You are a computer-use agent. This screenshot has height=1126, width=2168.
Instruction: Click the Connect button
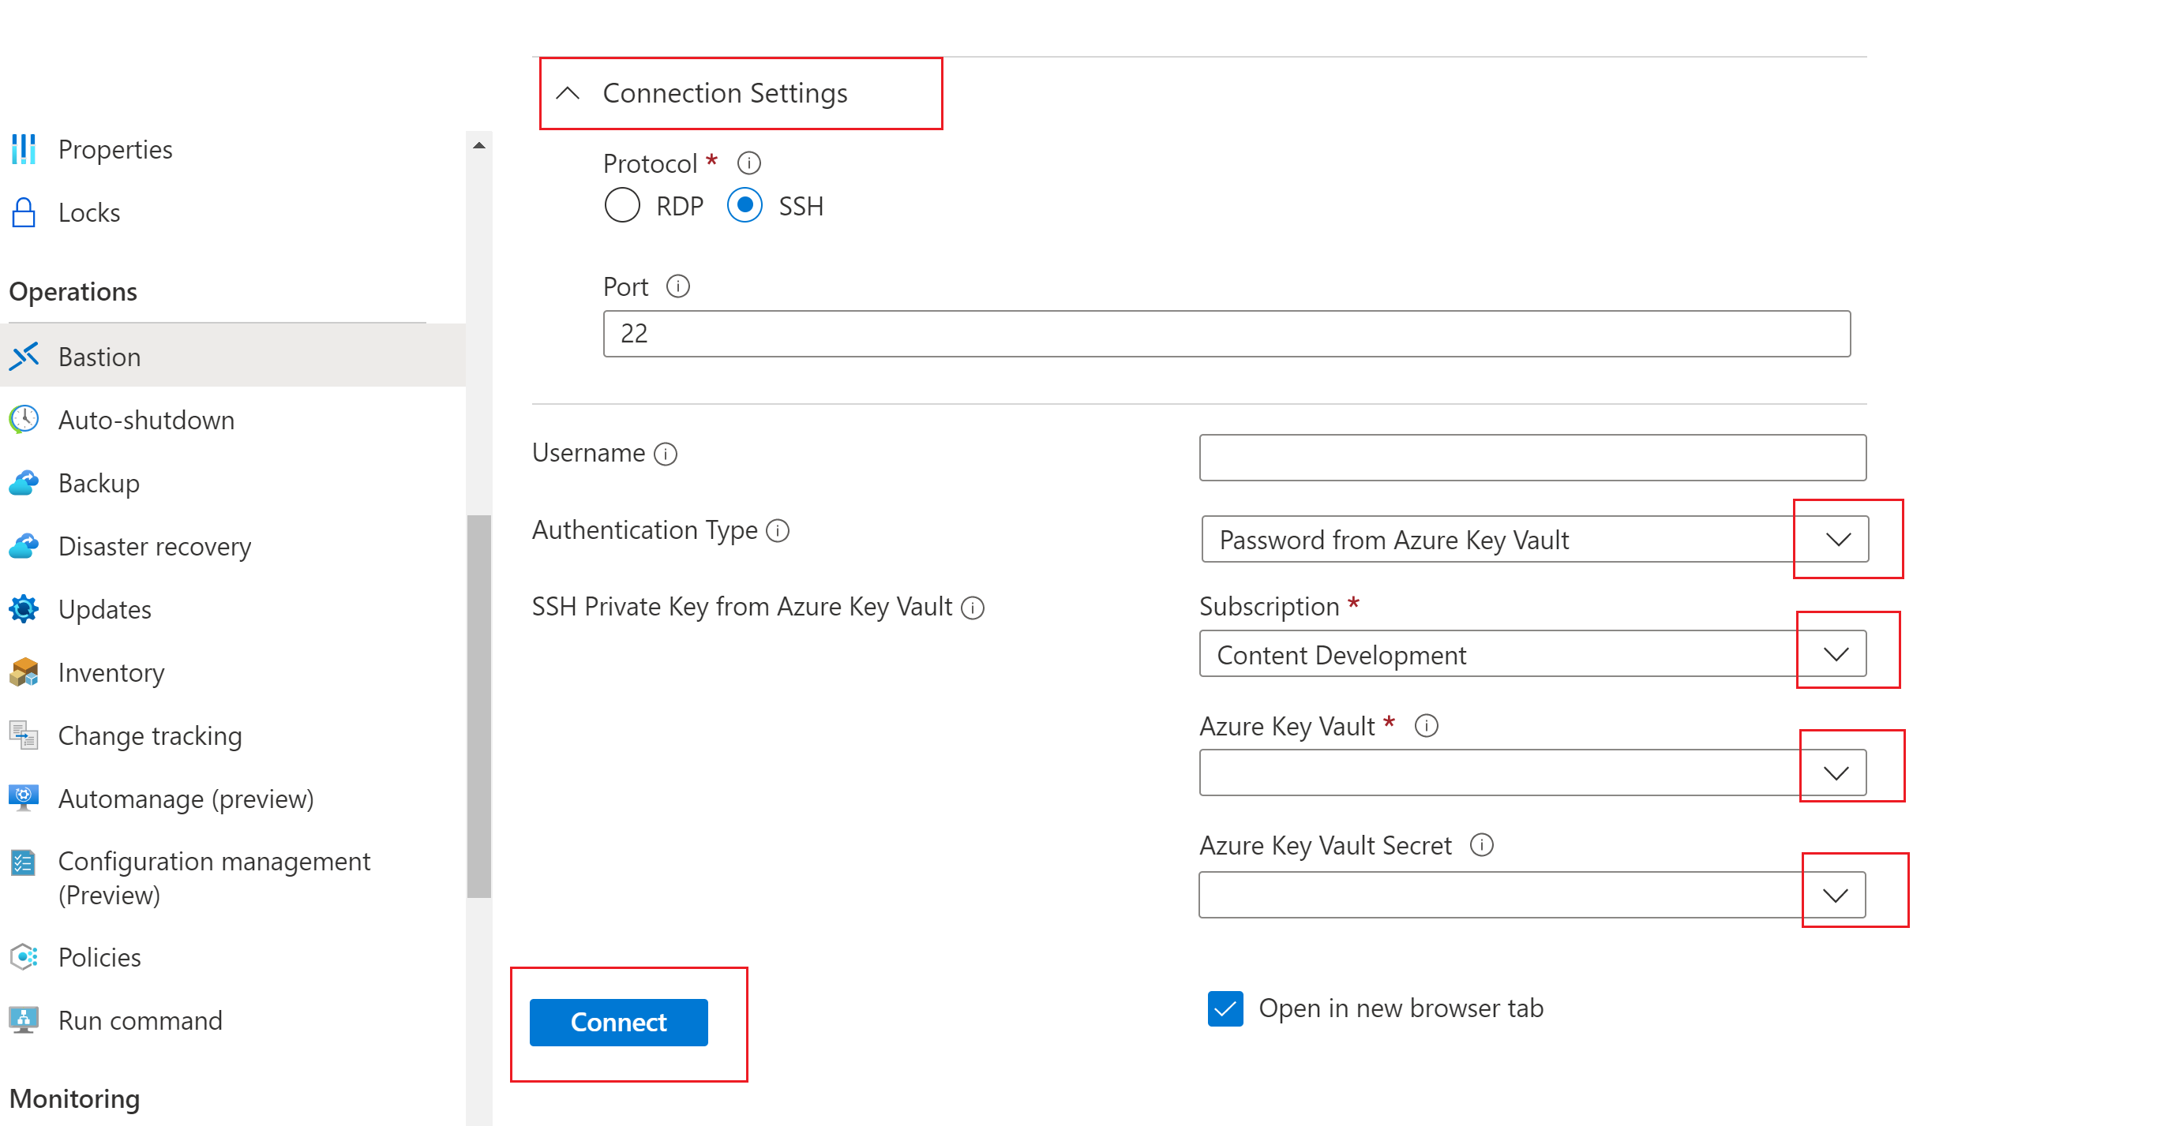(620, 1023)
